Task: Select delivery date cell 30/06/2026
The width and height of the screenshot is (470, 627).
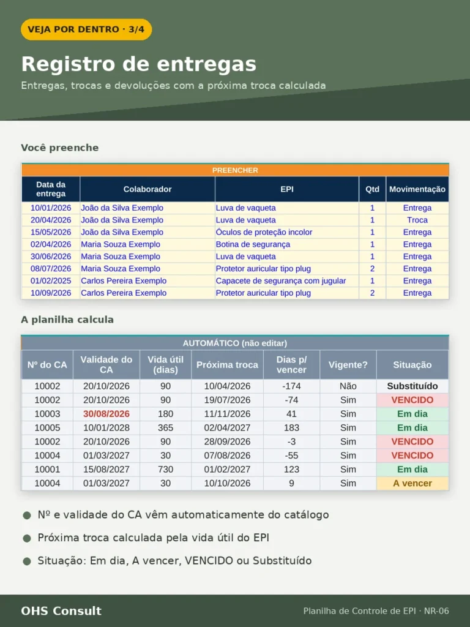Action: [x=51, y=257]
